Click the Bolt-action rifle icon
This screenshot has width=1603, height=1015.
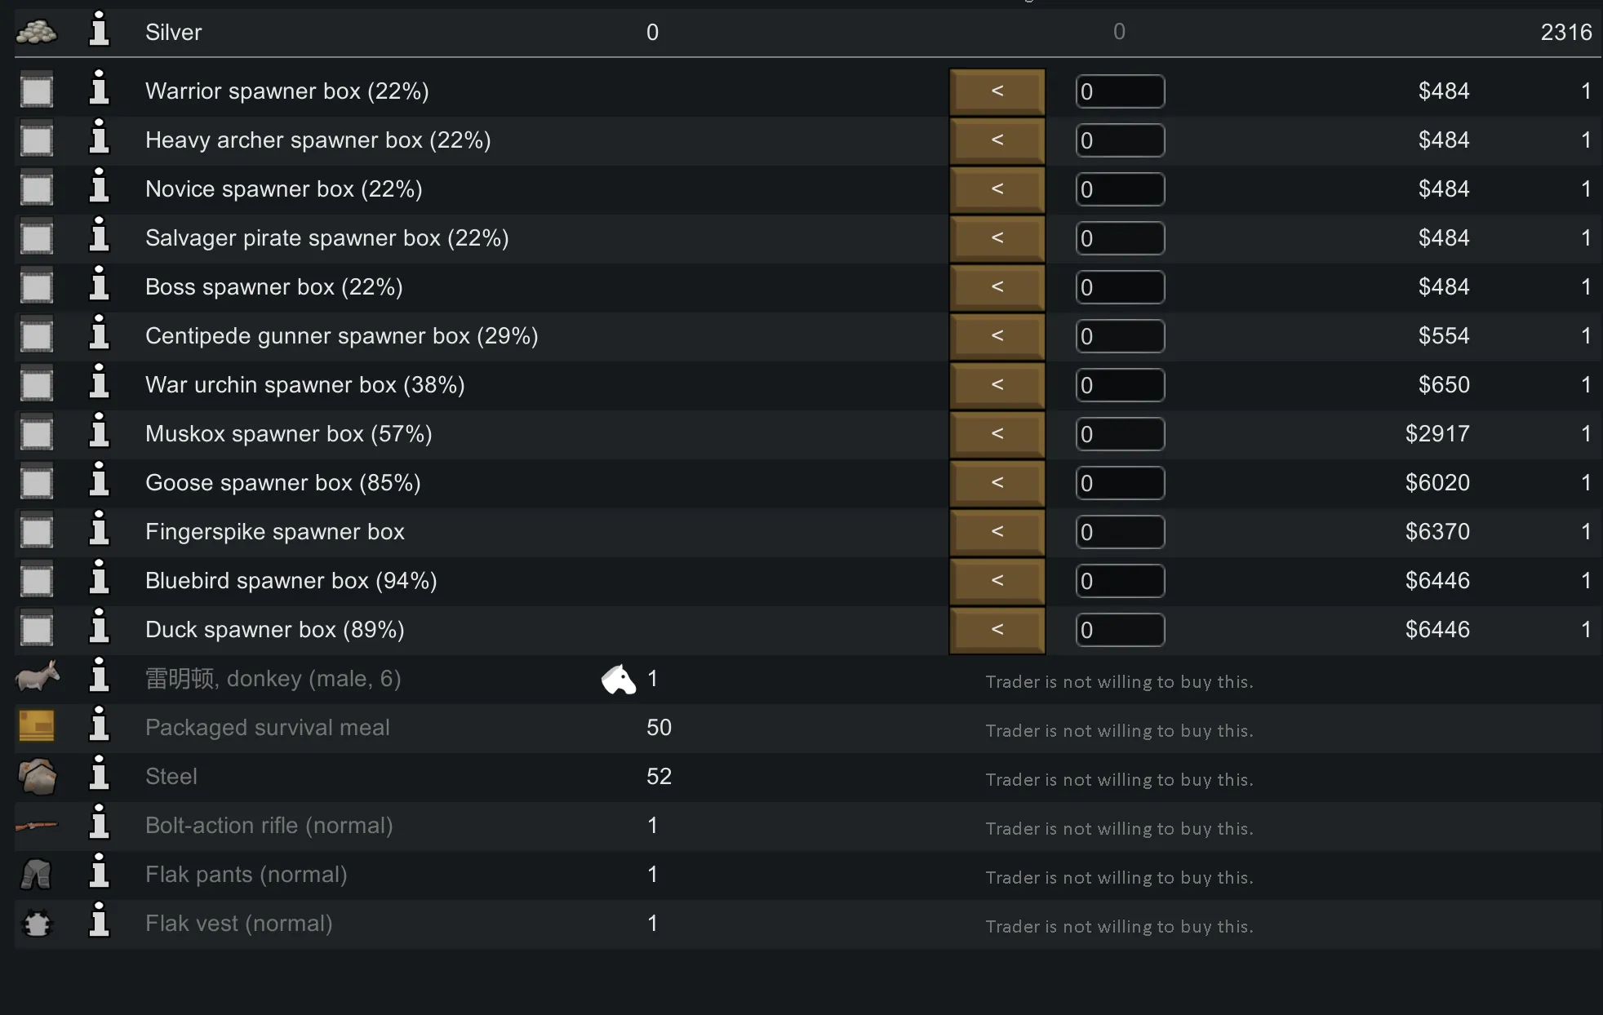pos(37,826)
